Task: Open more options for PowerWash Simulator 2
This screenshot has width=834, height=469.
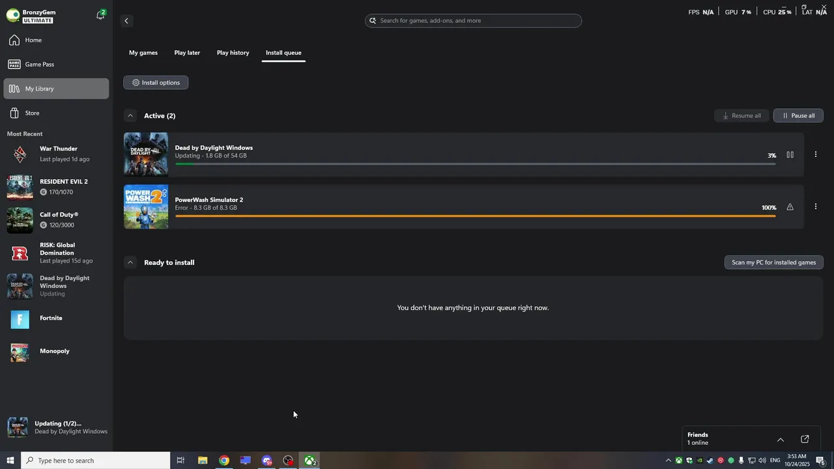Action: [815, 207]
